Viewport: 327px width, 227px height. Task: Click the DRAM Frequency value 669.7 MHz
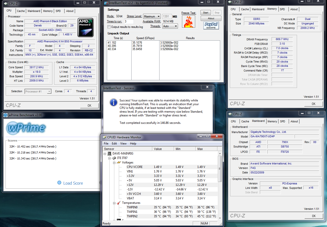click(x=282, y=39)
